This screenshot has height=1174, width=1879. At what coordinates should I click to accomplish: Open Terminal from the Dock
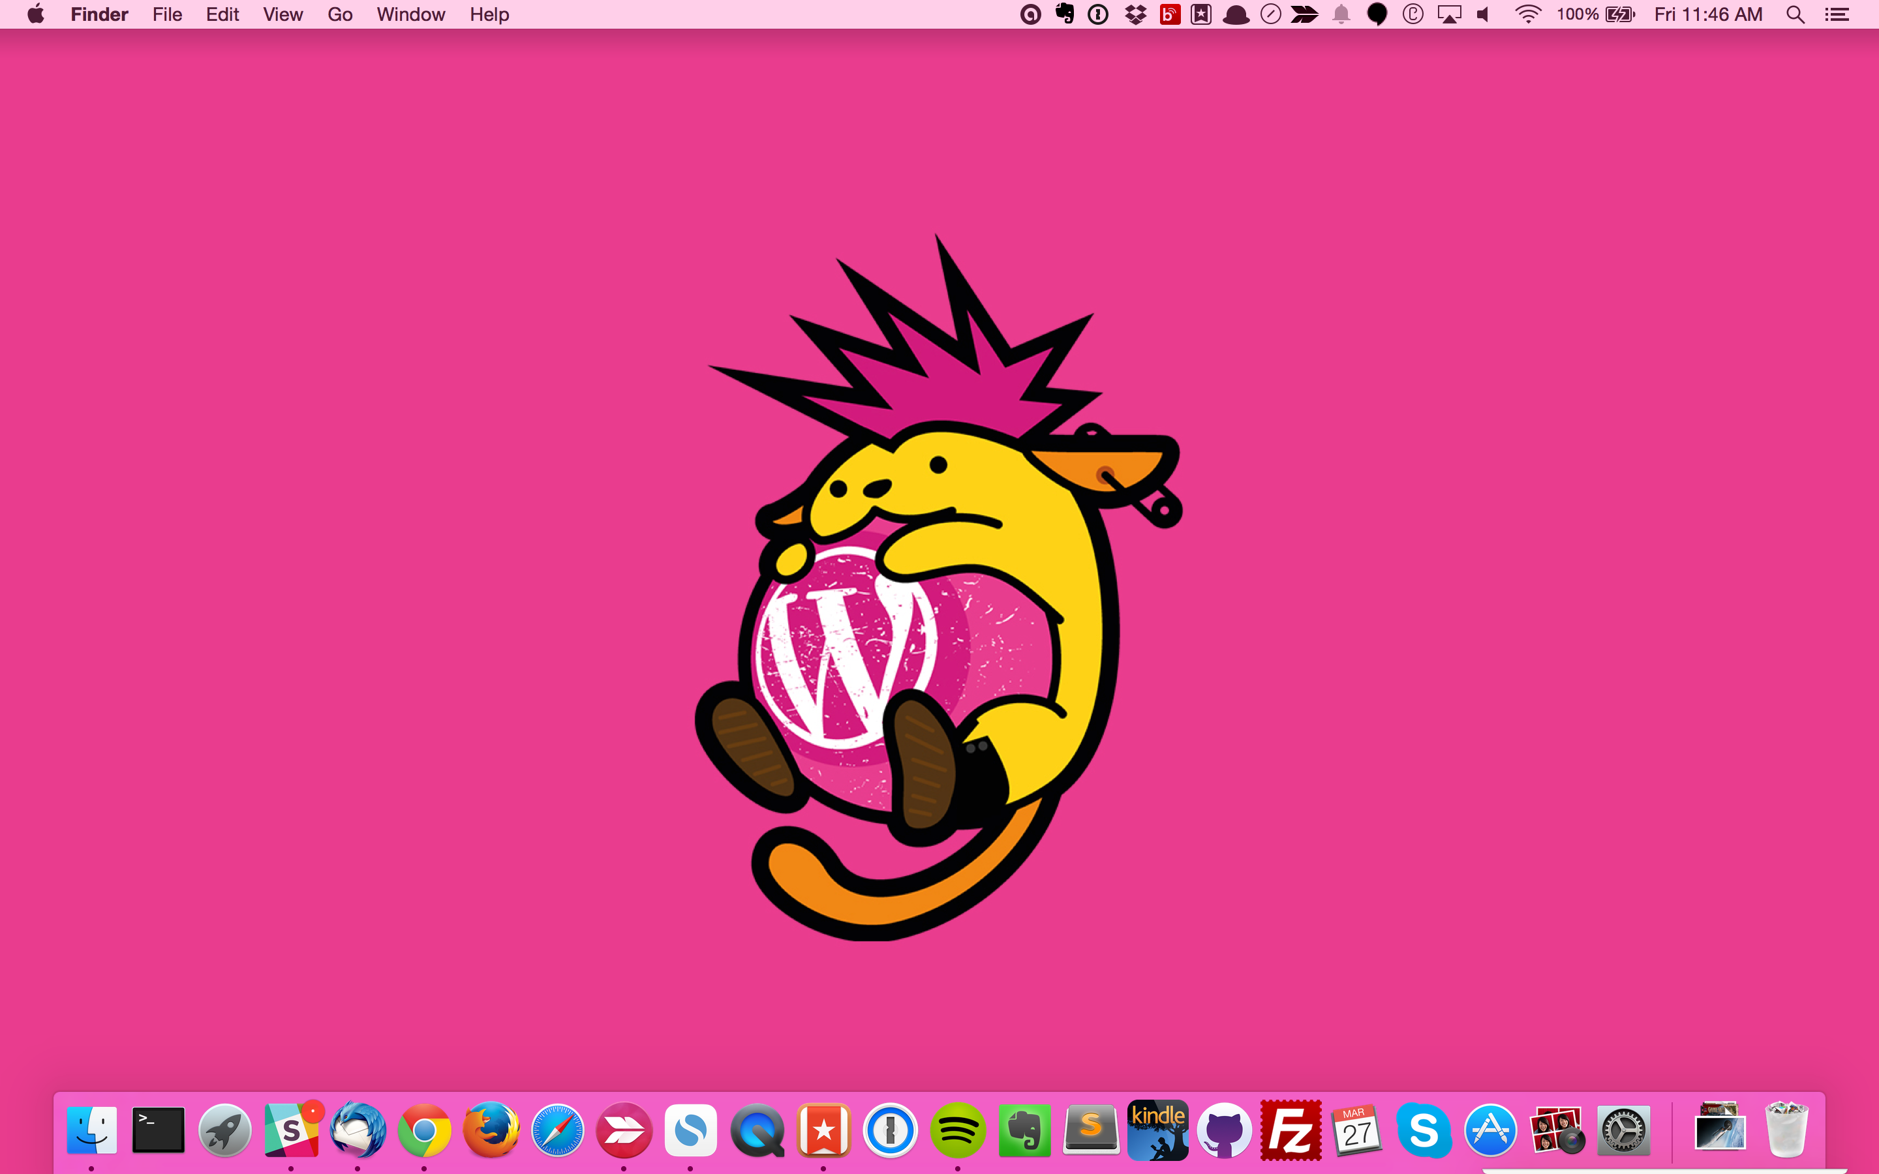tap(159, 1130)
